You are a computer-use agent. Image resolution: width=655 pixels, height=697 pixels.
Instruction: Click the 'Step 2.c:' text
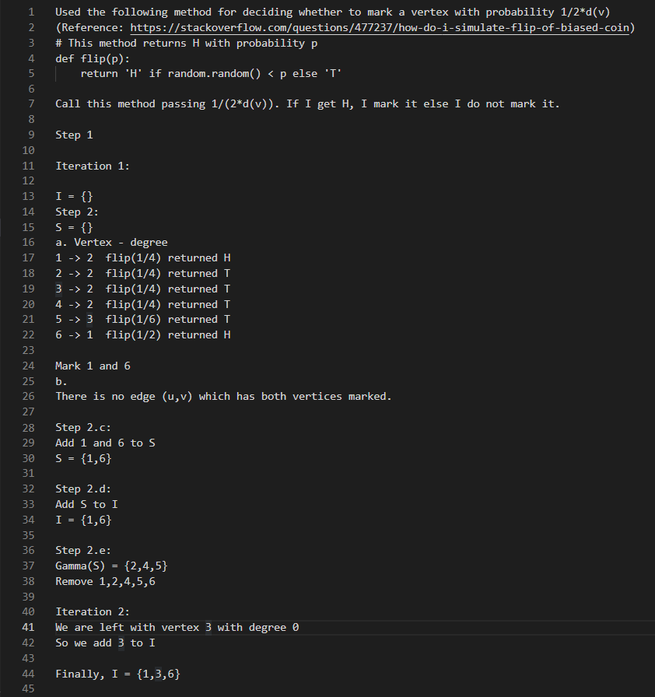[x=83, y=427]
